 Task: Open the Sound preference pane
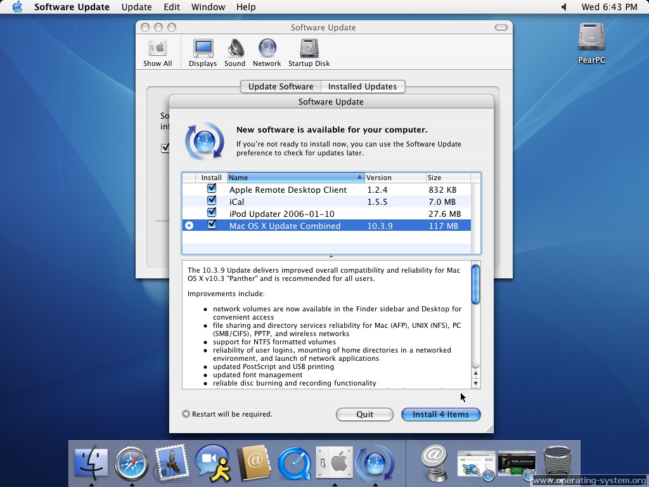click(x=235, y=53)
